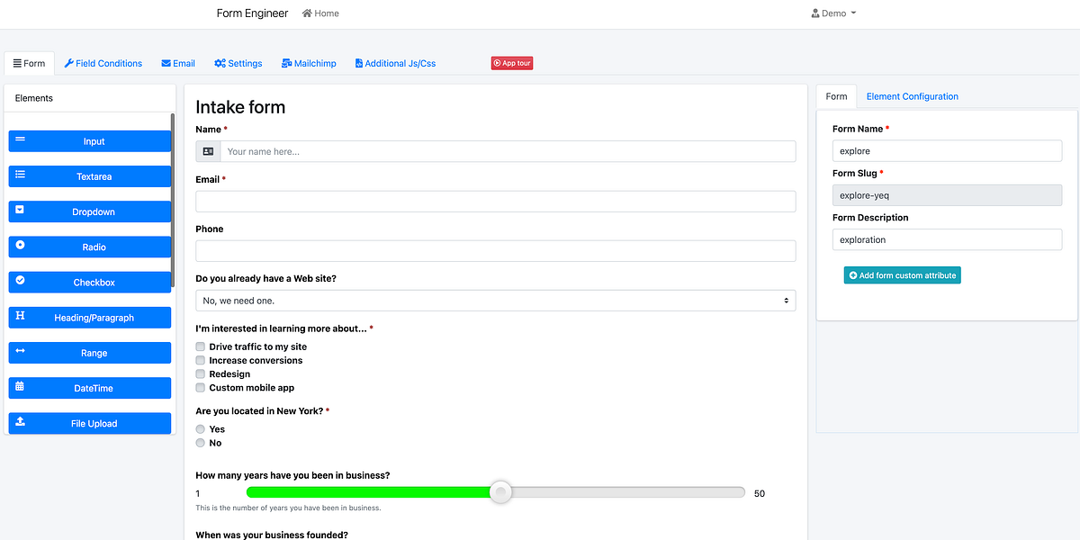Click the Email envelope icon tab
This screenshot has height=540, width=1080.
click(x=166, y=63)
